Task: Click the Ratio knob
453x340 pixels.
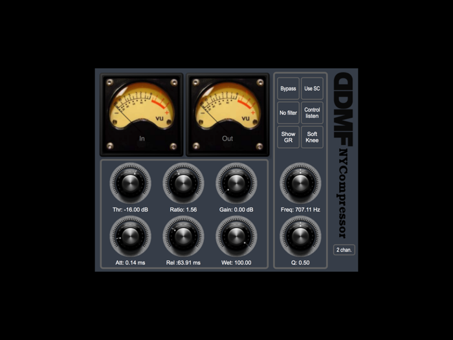Action: pos(183,183)
